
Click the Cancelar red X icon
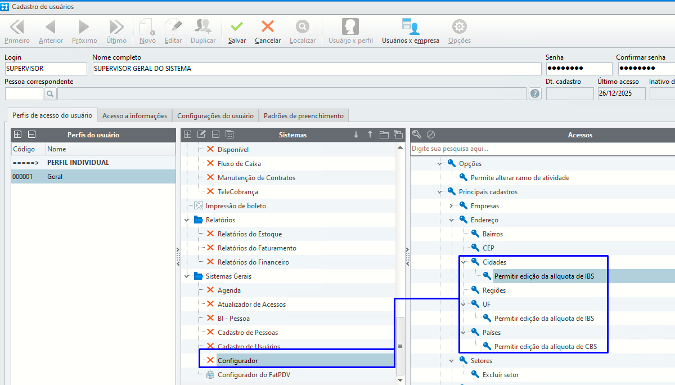pos(268,27)
